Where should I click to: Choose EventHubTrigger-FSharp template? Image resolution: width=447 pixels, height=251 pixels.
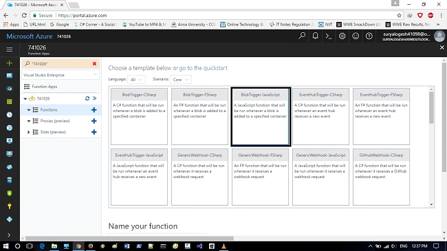(381, 116)
